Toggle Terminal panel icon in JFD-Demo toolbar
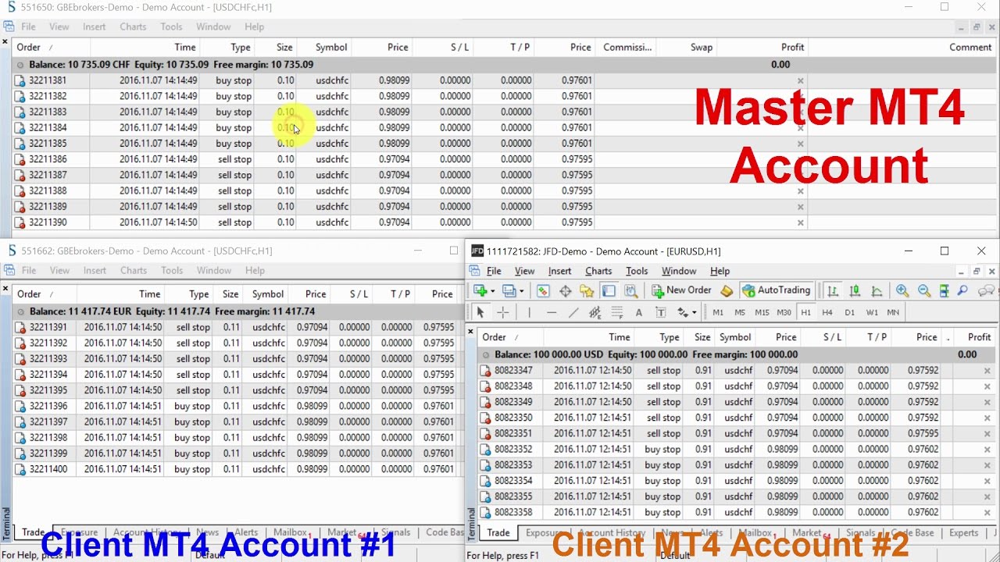The image size is (1000, 562). pyautogui.click(x=609, y=290)
